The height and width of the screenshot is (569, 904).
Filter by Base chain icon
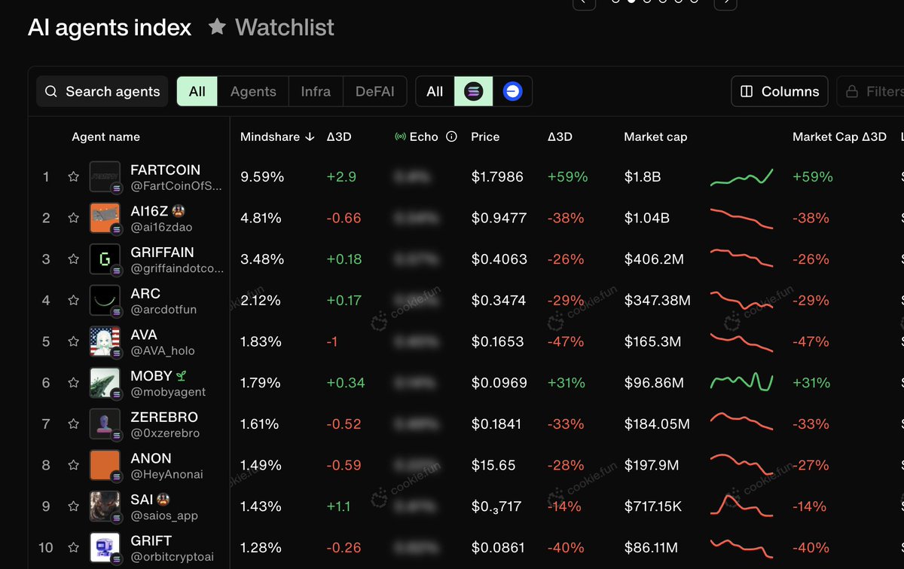coord(513,91)
